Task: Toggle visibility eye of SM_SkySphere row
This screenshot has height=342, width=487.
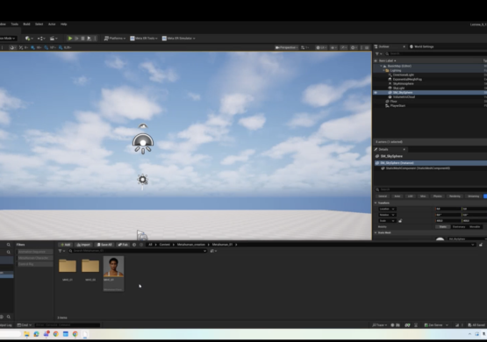Action: click(x=376, y=92)
